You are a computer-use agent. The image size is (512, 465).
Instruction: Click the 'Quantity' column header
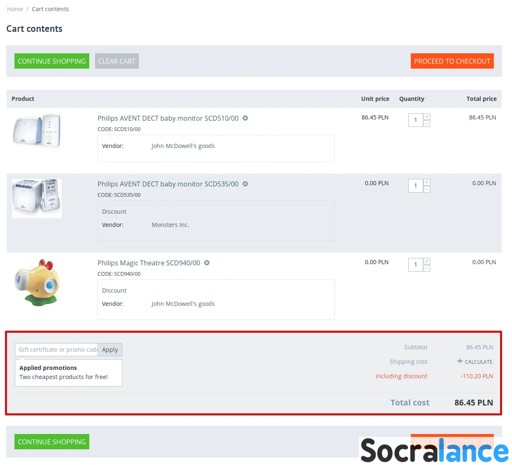click(x=412, y=99)
